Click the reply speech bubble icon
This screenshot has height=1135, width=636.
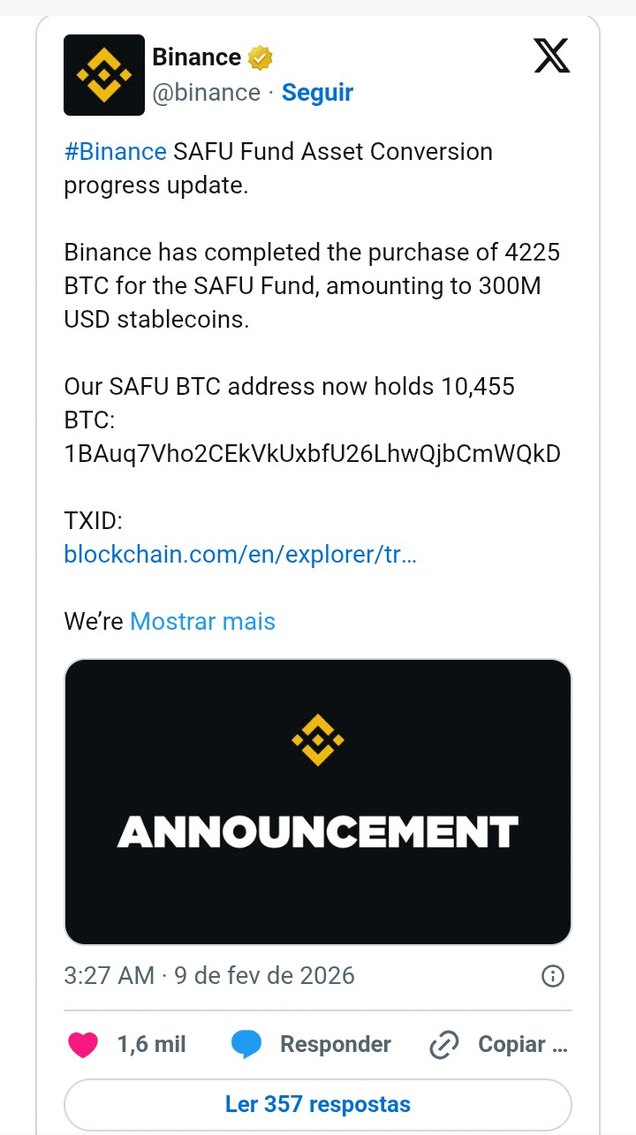(x=246, y=1045)
